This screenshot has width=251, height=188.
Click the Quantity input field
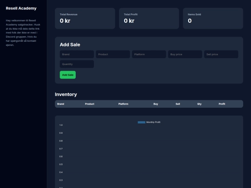click(77, 64)
